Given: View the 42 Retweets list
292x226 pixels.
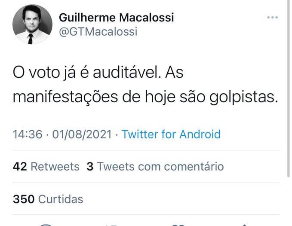Looking at the screenshot, I should click(x=46, y=166).
